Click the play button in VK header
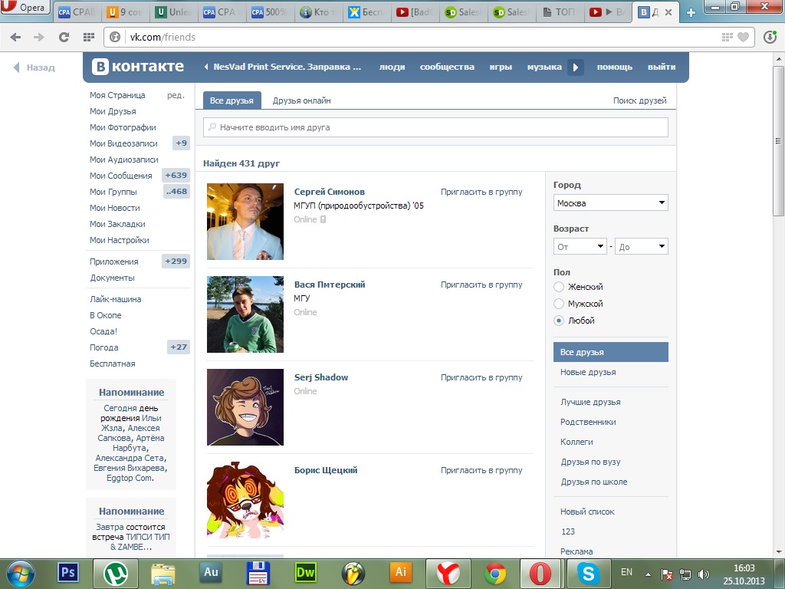 [x=575, y=67]
